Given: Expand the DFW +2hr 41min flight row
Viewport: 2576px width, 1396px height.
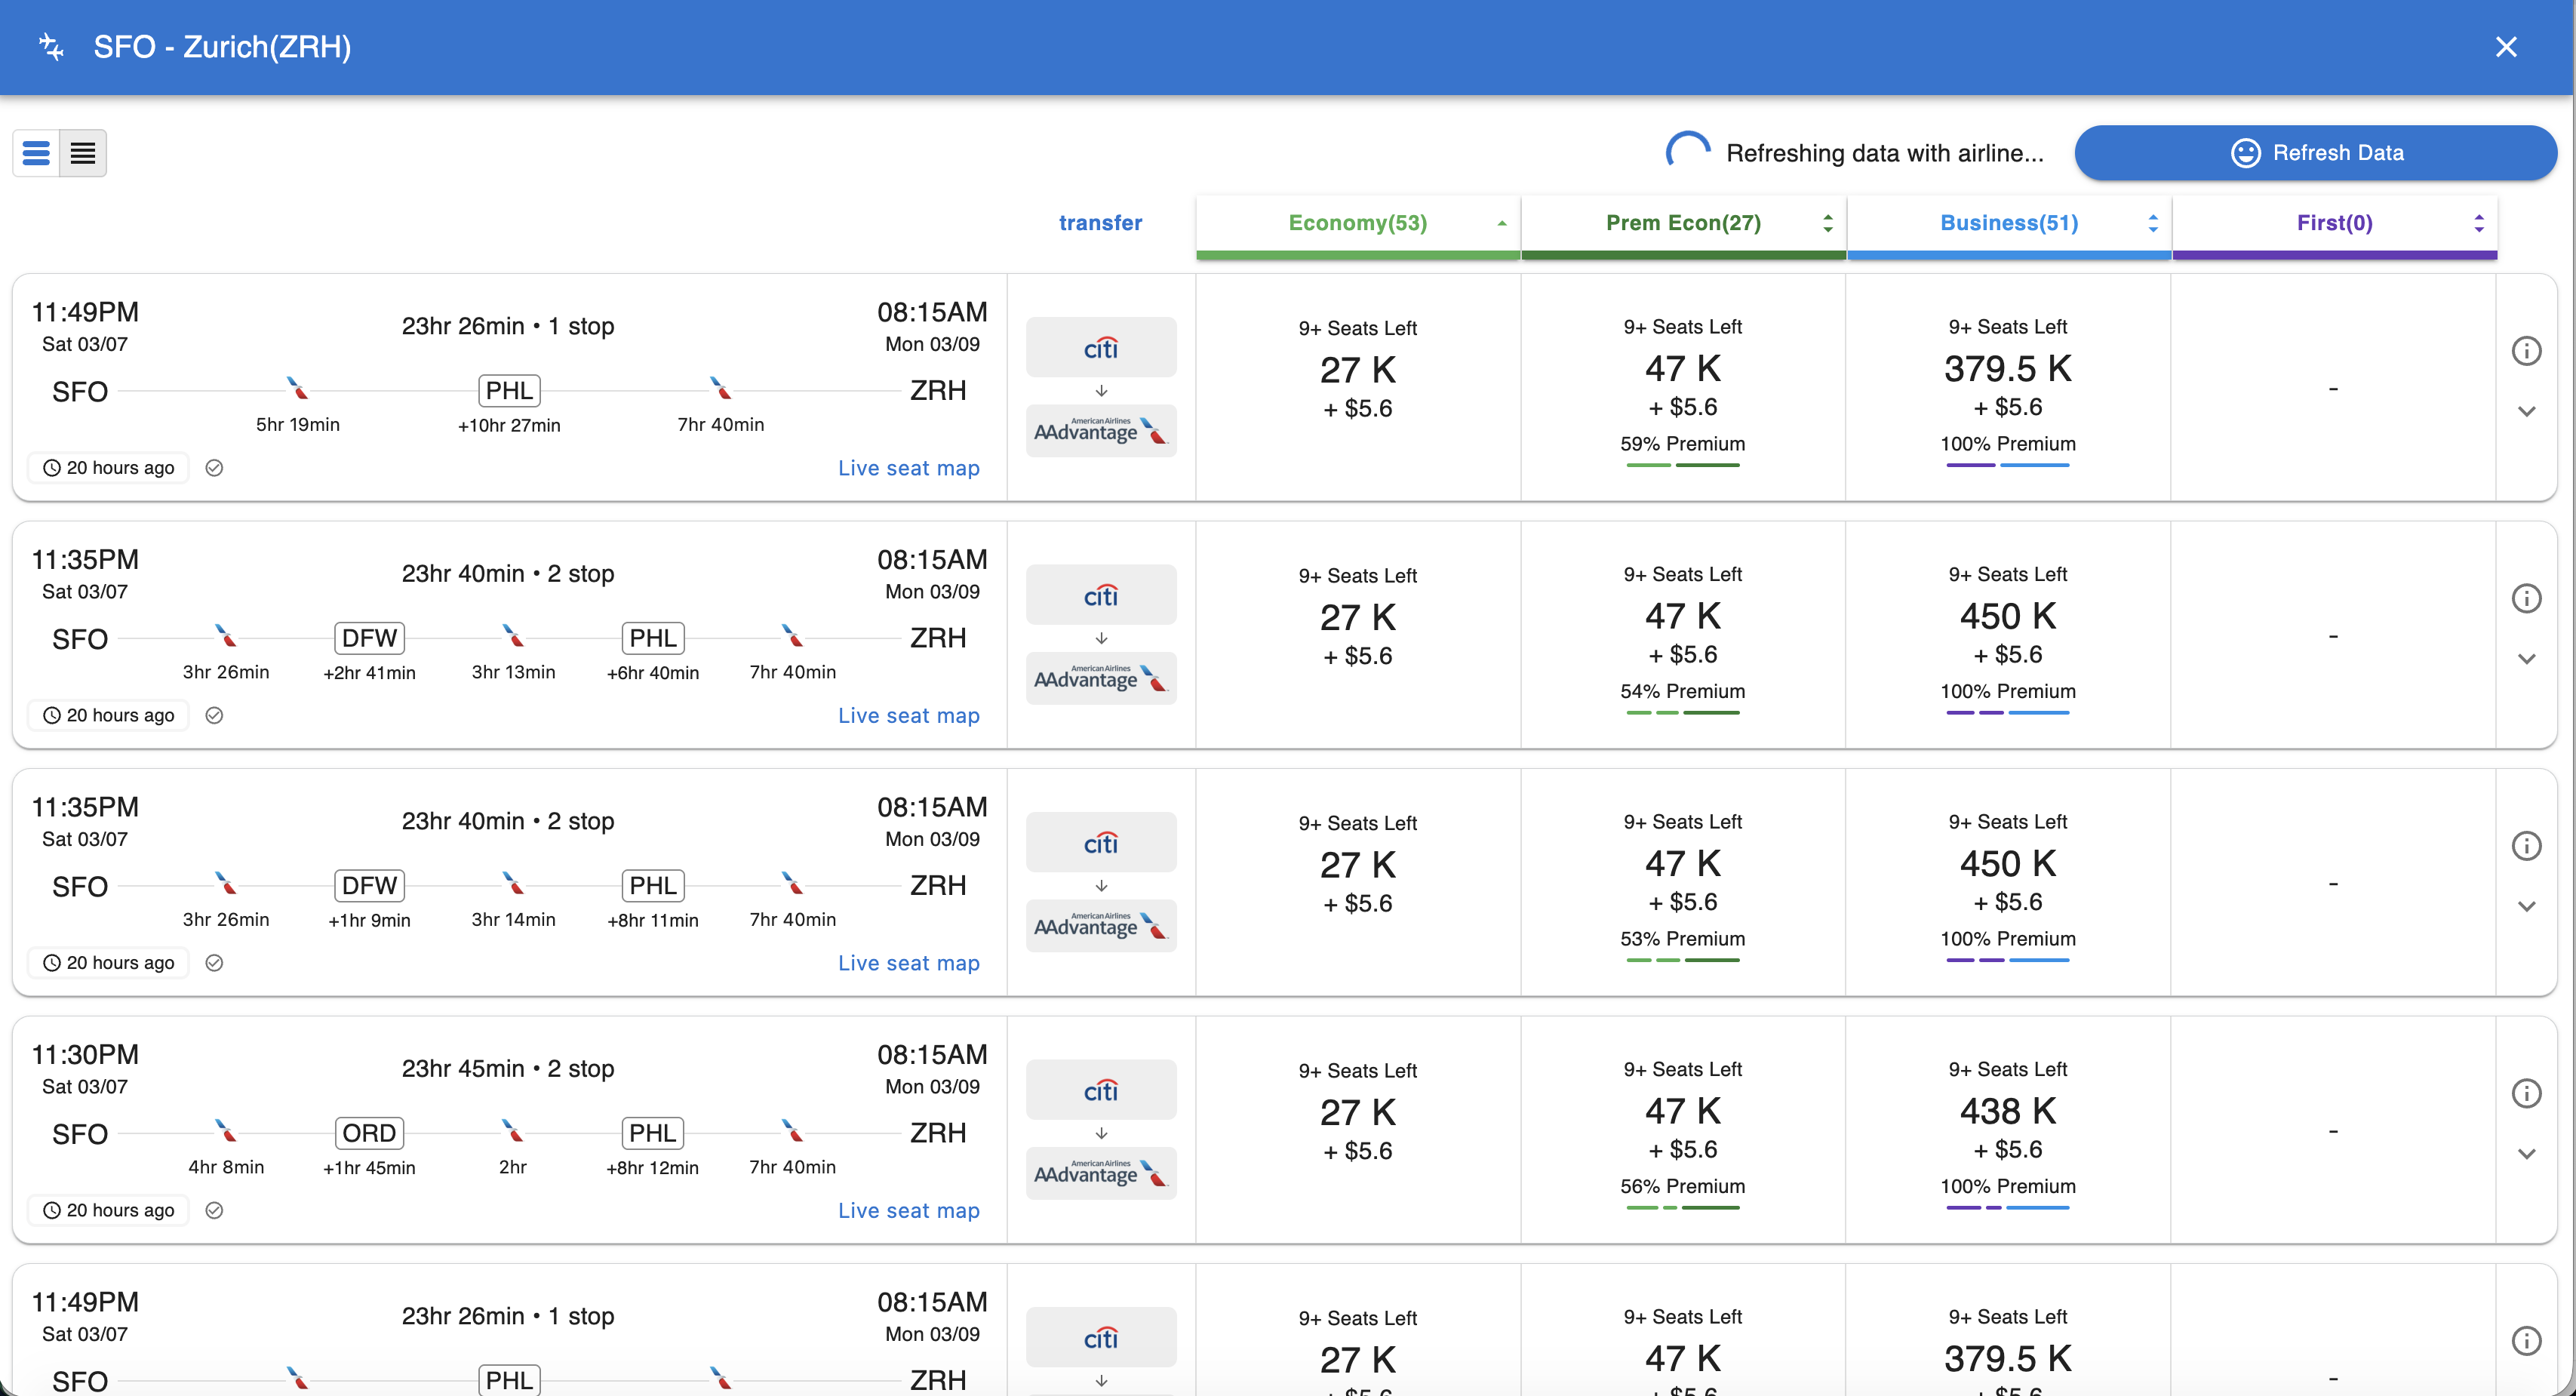Looking at the screenshot, I should click(2526, 659).
